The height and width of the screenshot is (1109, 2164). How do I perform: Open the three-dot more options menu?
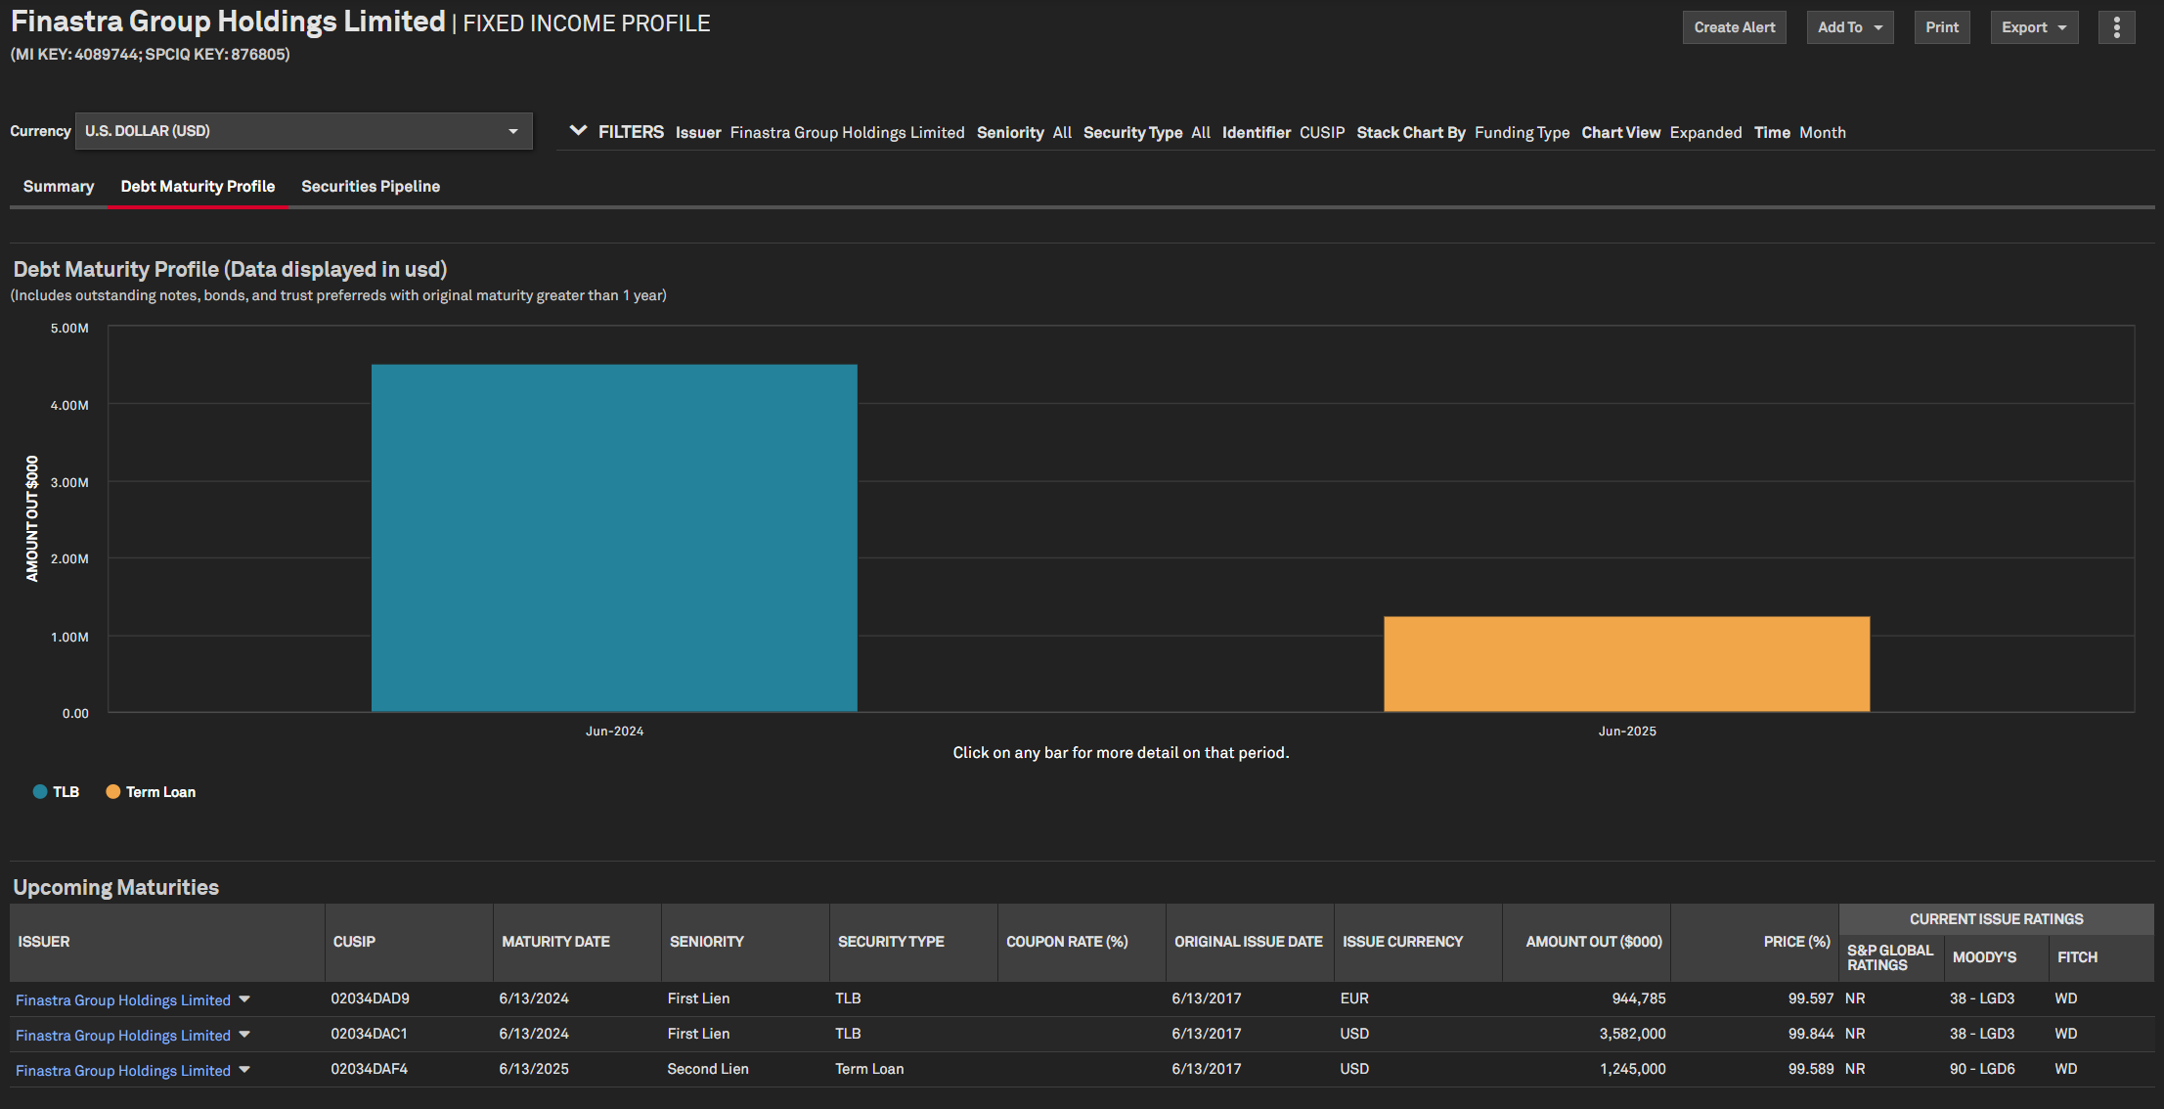coord(2116,27)
